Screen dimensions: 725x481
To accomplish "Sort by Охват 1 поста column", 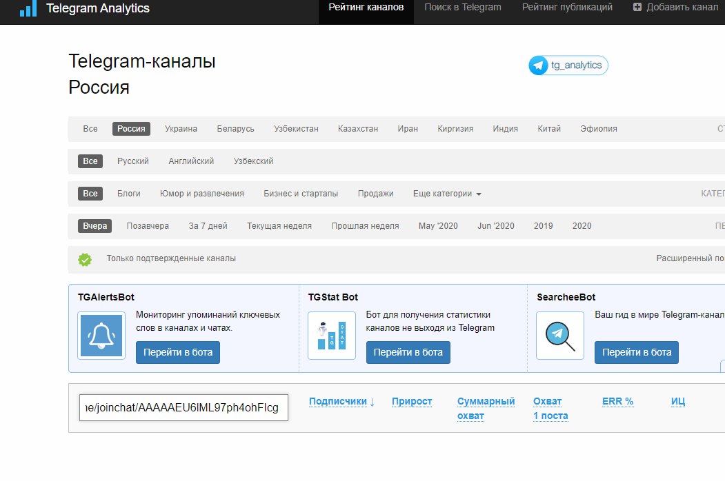I will click(550, 409).
